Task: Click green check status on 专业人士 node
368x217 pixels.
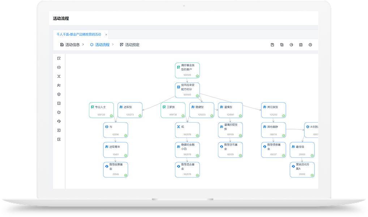Action: click(111, 116)
